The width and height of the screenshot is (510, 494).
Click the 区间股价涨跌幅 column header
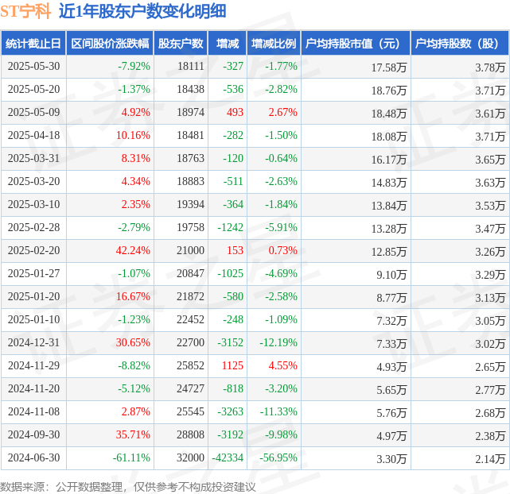click(110, 43)
